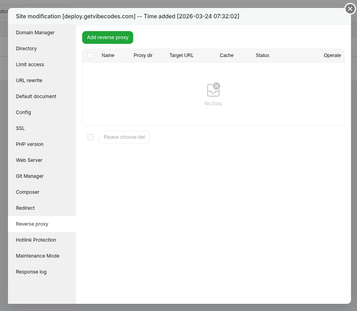Toggle the select-all checkbox in table header

[x=91, y=55]
